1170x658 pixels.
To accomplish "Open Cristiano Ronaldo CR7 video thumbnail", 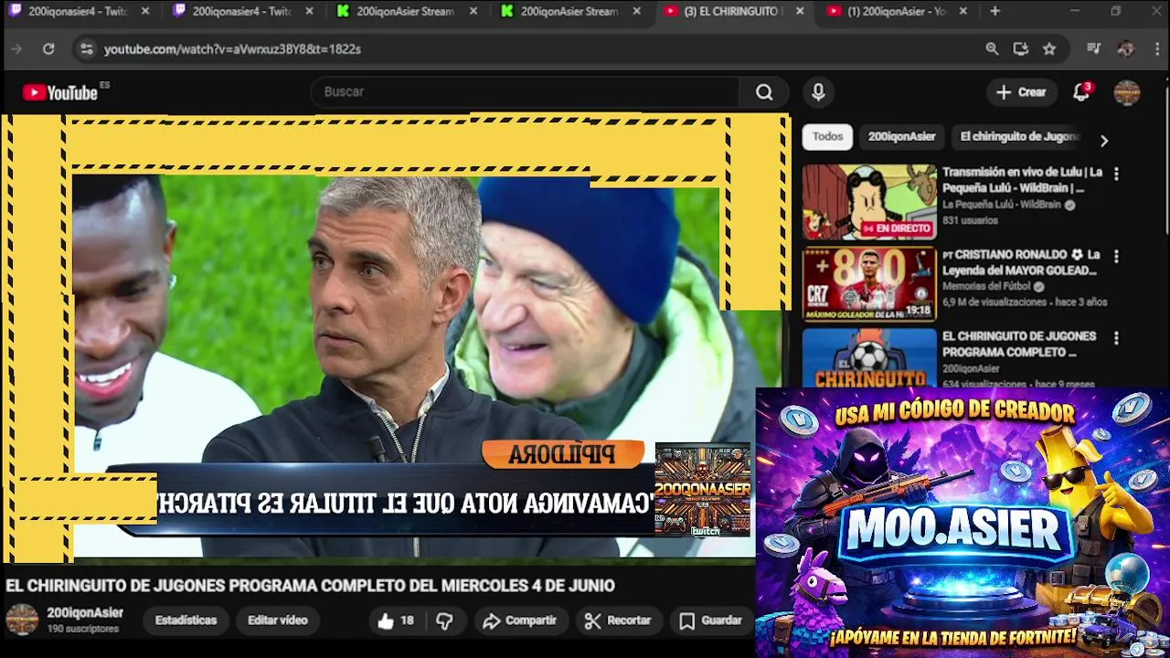I will click(869, 284).
